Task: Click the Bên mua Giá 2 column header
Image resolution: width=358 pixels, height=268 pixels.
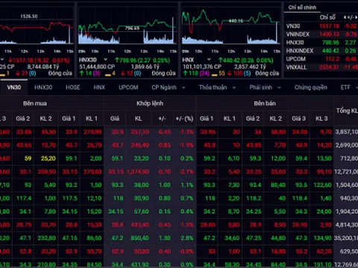Action: pos(23,118)
